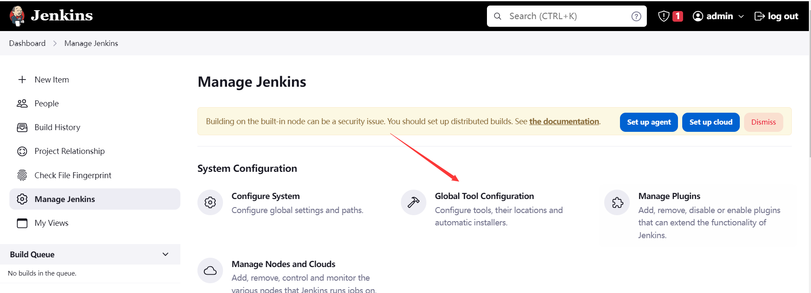
Task: Open Global Tool Configuration
Action: coord(484,196)
